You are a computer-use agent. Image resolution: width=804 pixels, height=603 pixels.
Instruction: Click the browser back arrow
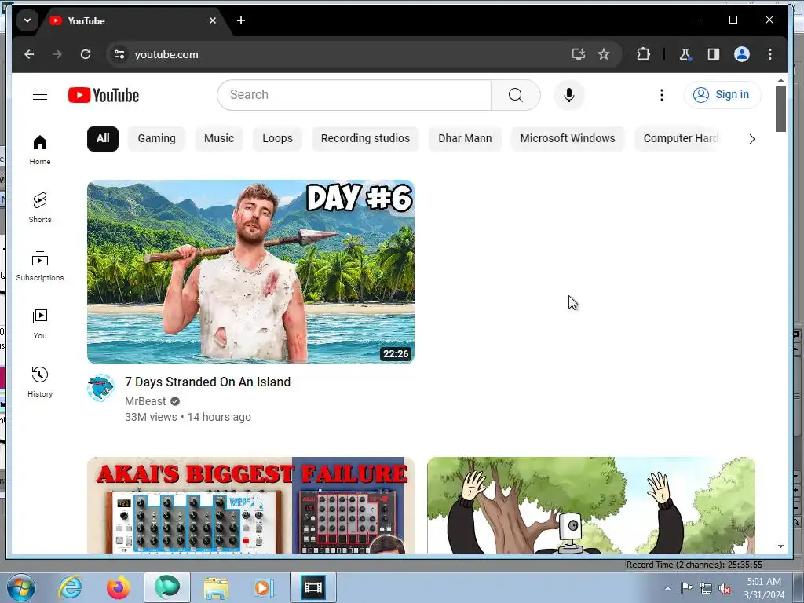tap(29, 54)
